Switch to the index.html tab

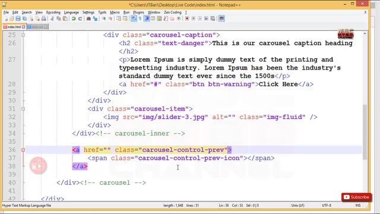pyautogui.click(x=14, y=27)
